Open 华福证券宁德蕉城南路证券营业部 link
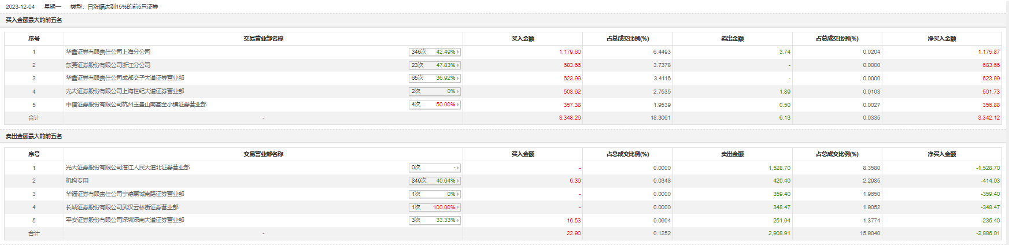 [x=125, y=194]
